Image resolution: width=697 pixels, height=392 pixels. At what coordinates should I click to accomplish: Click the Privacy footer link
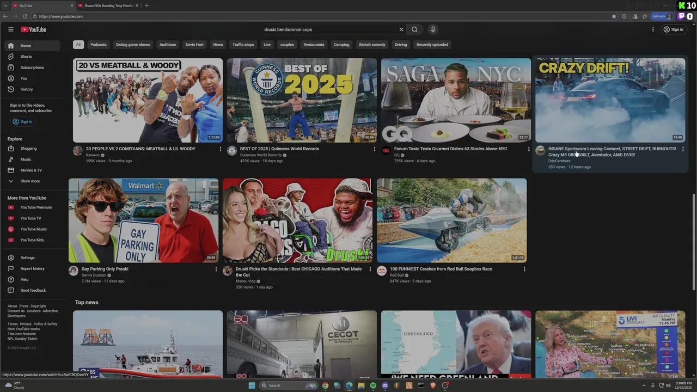[26, 324]
